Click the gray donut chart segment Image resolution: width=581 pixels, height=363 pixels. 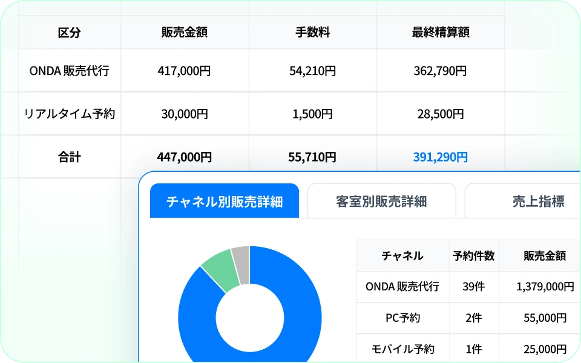[x=241, y=264]
